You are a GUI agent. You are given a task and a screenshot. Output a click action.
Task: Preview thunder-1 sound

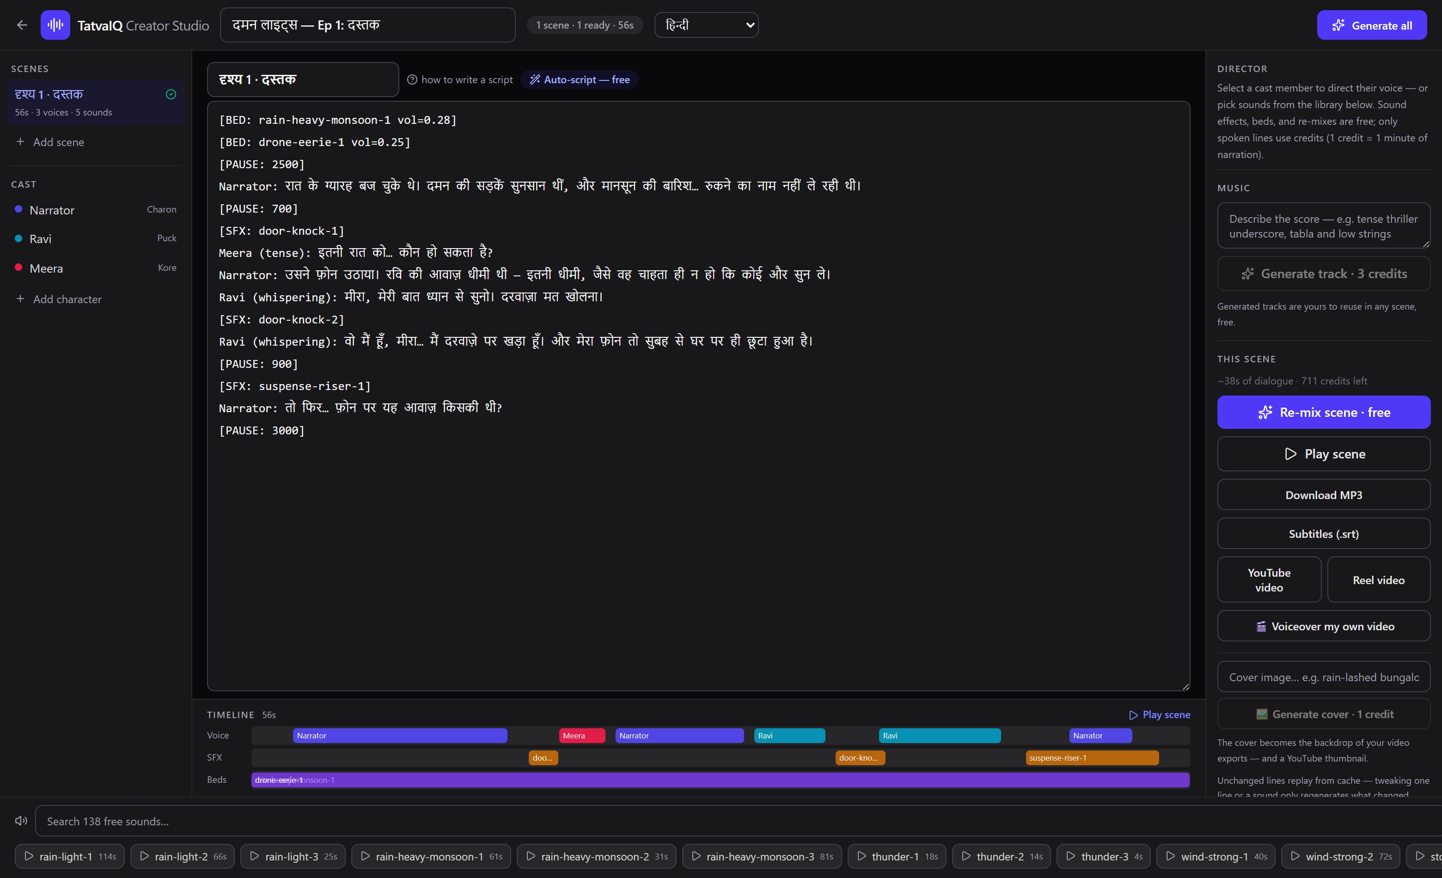click(x=897, y=856)
